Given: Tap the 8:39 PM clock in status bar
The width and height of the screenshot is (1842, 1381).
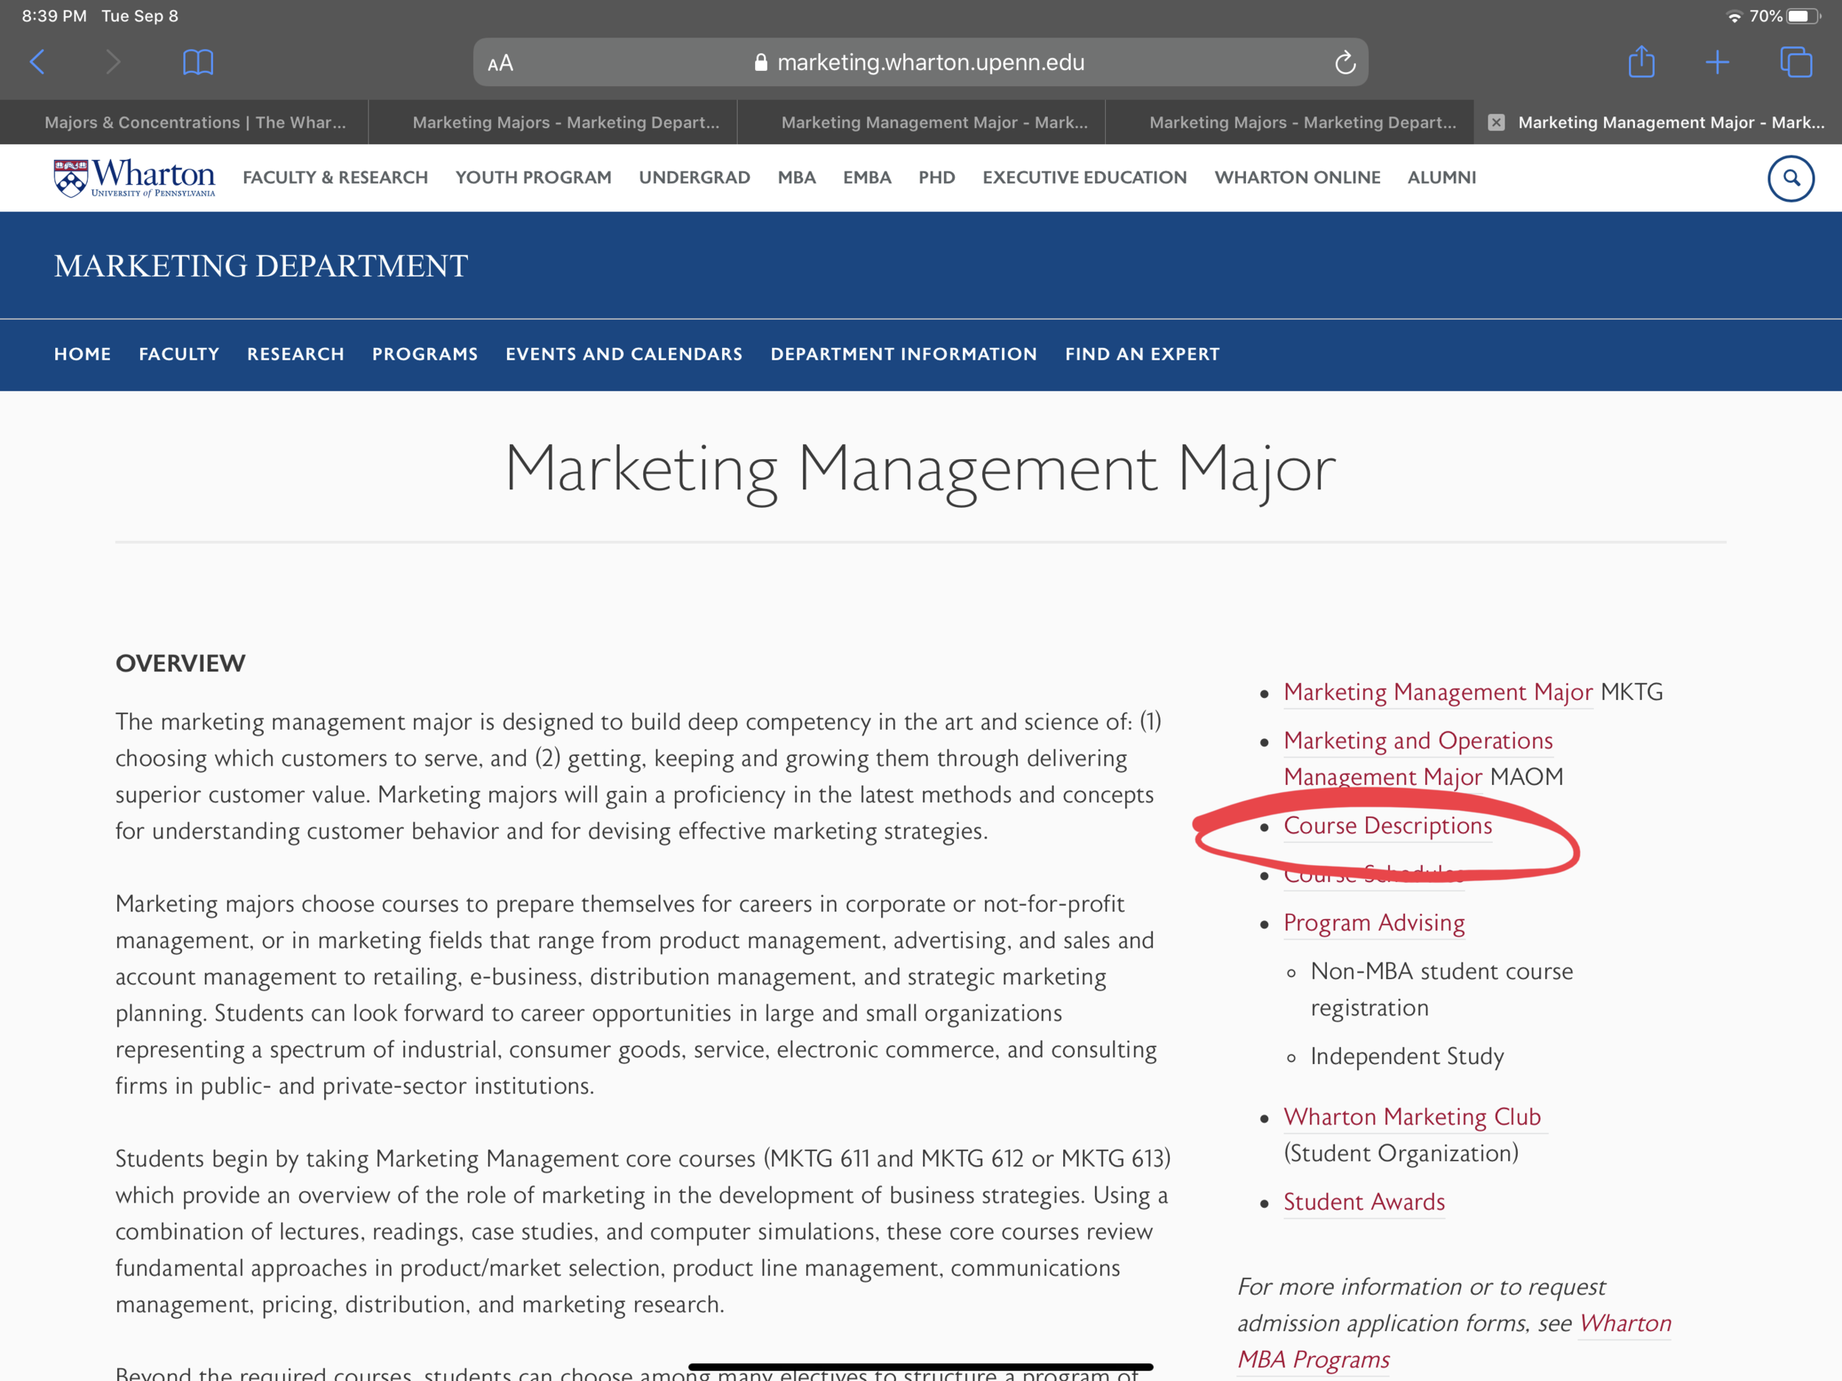Looking at the screenshot, I should tap(54, 15).
